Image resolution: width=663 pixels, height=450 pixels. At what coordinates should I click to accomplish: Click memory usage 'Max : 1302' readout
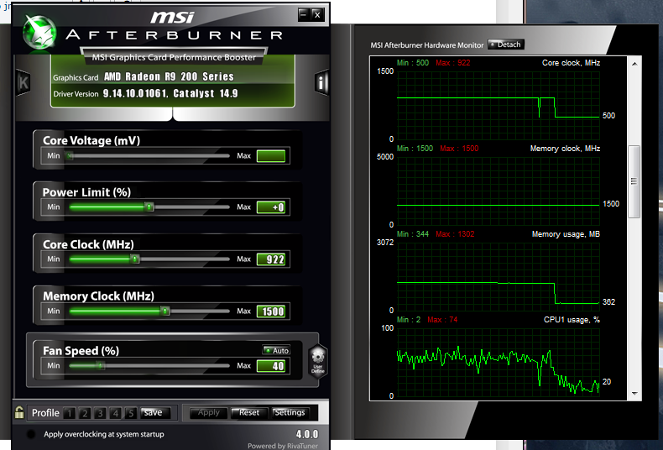[455, 234]
